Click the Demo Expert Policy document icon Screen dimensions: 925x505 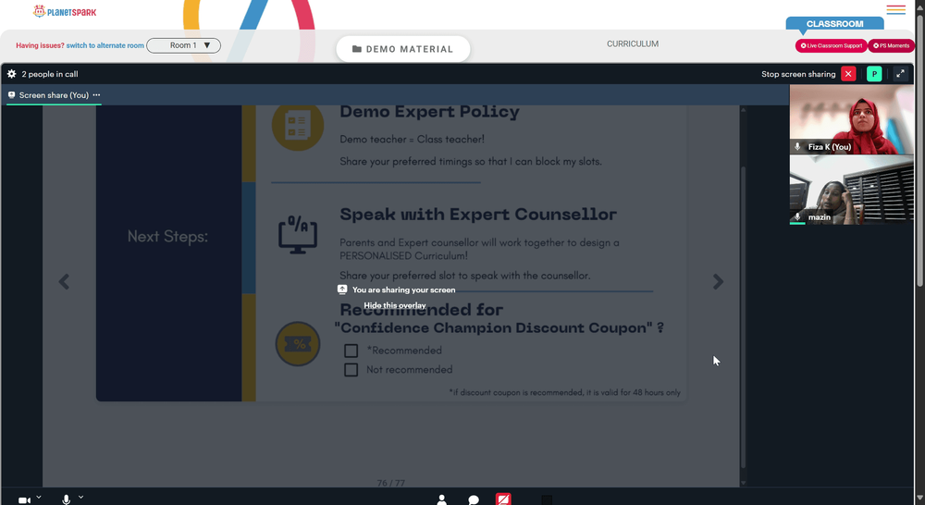coord(297,126)
